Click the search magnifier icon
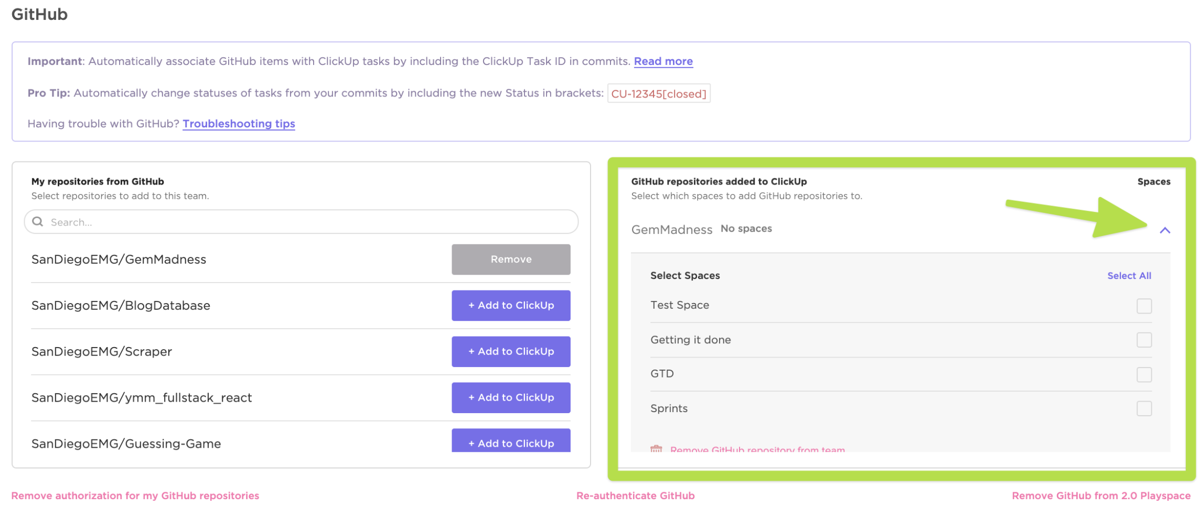Image resolution: width=1200 pixels, height=518 pixels. click(x=37, y=222)
